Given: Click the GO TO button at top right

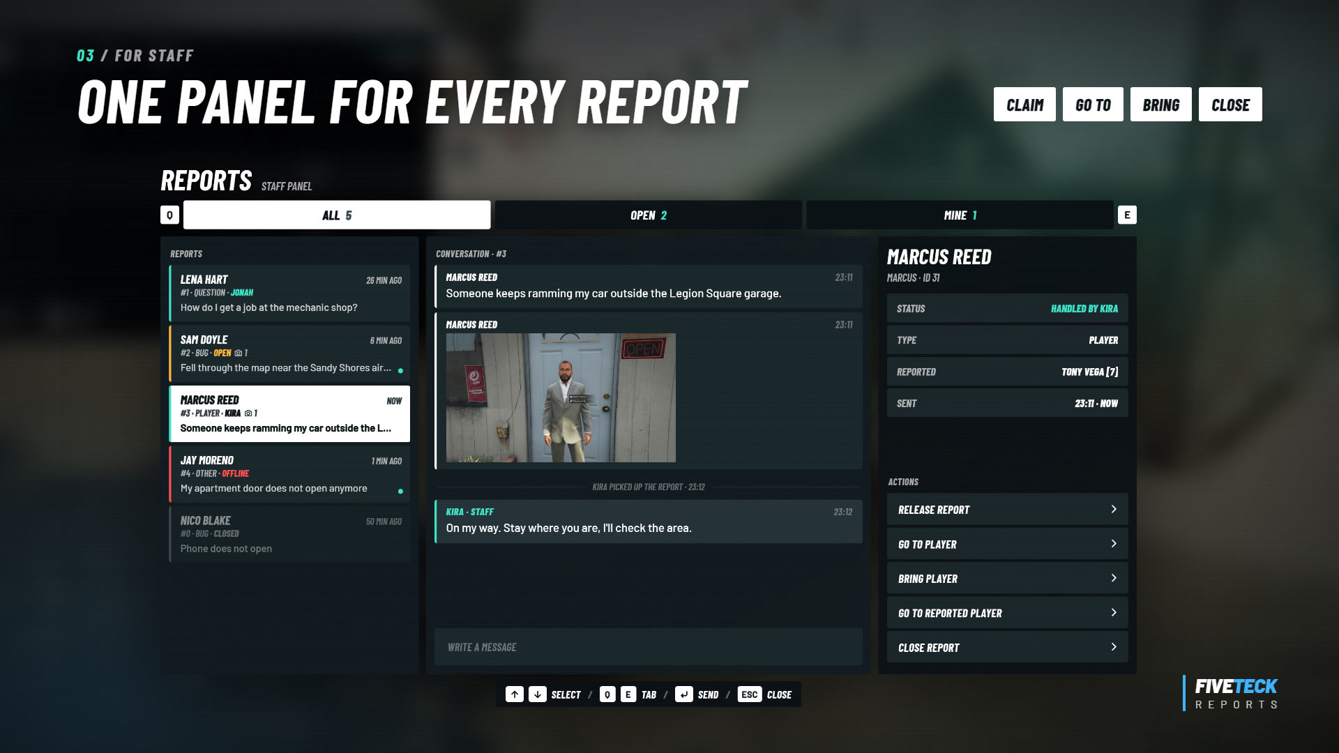Looking at the screenshot, I should (1093, 105).
